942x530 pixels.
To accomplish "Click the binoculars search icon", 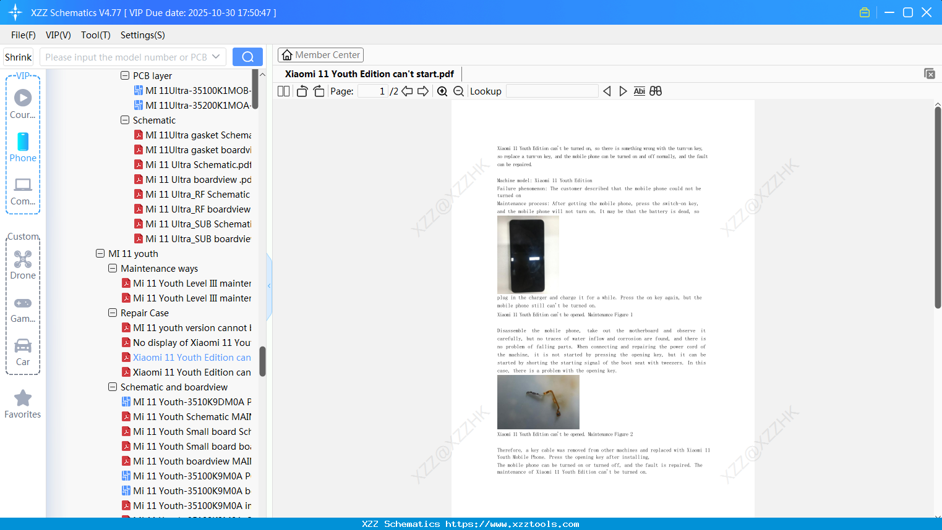I will click(656, 91).
